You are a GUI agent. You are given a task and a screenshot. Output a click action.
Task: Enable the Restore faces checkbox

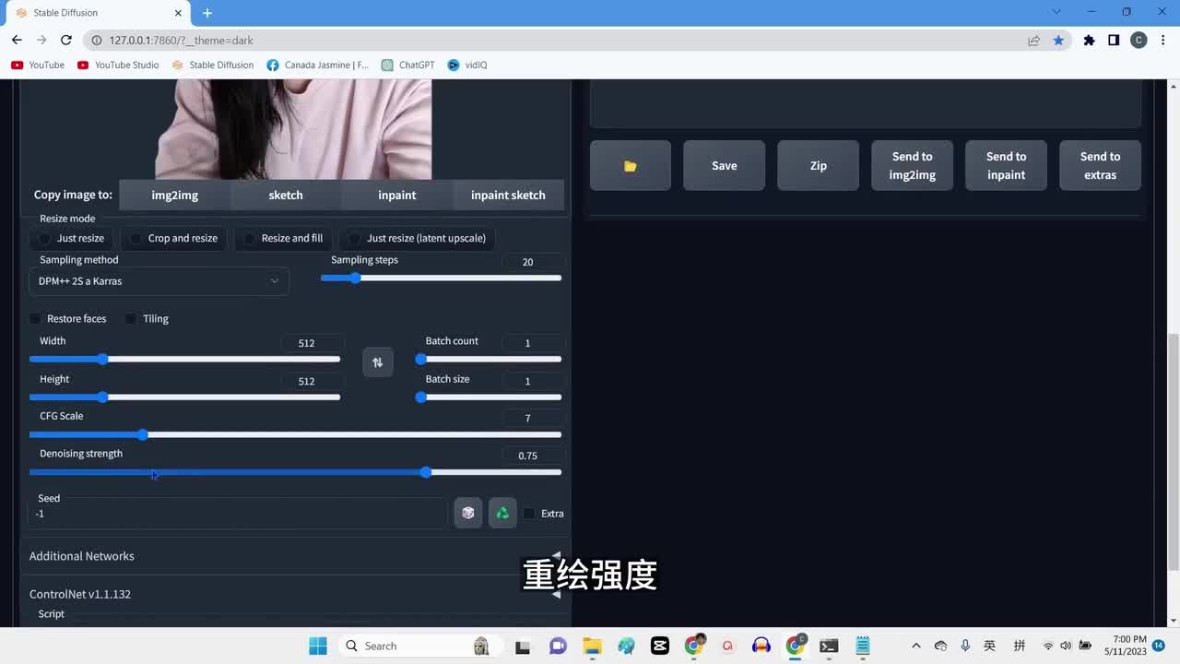[x=36, y=319]
